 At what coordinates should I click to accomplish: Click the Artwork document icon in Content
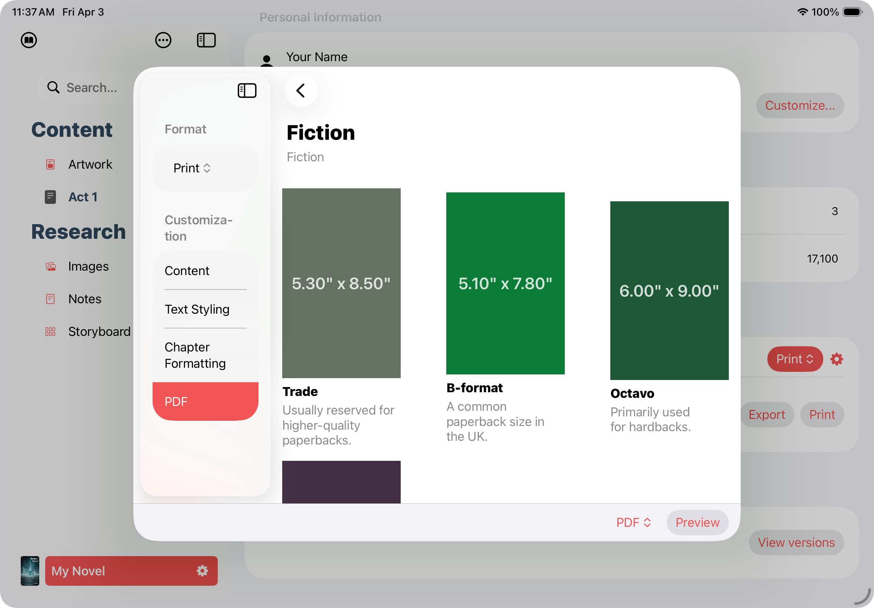click(x=50, y=164)
